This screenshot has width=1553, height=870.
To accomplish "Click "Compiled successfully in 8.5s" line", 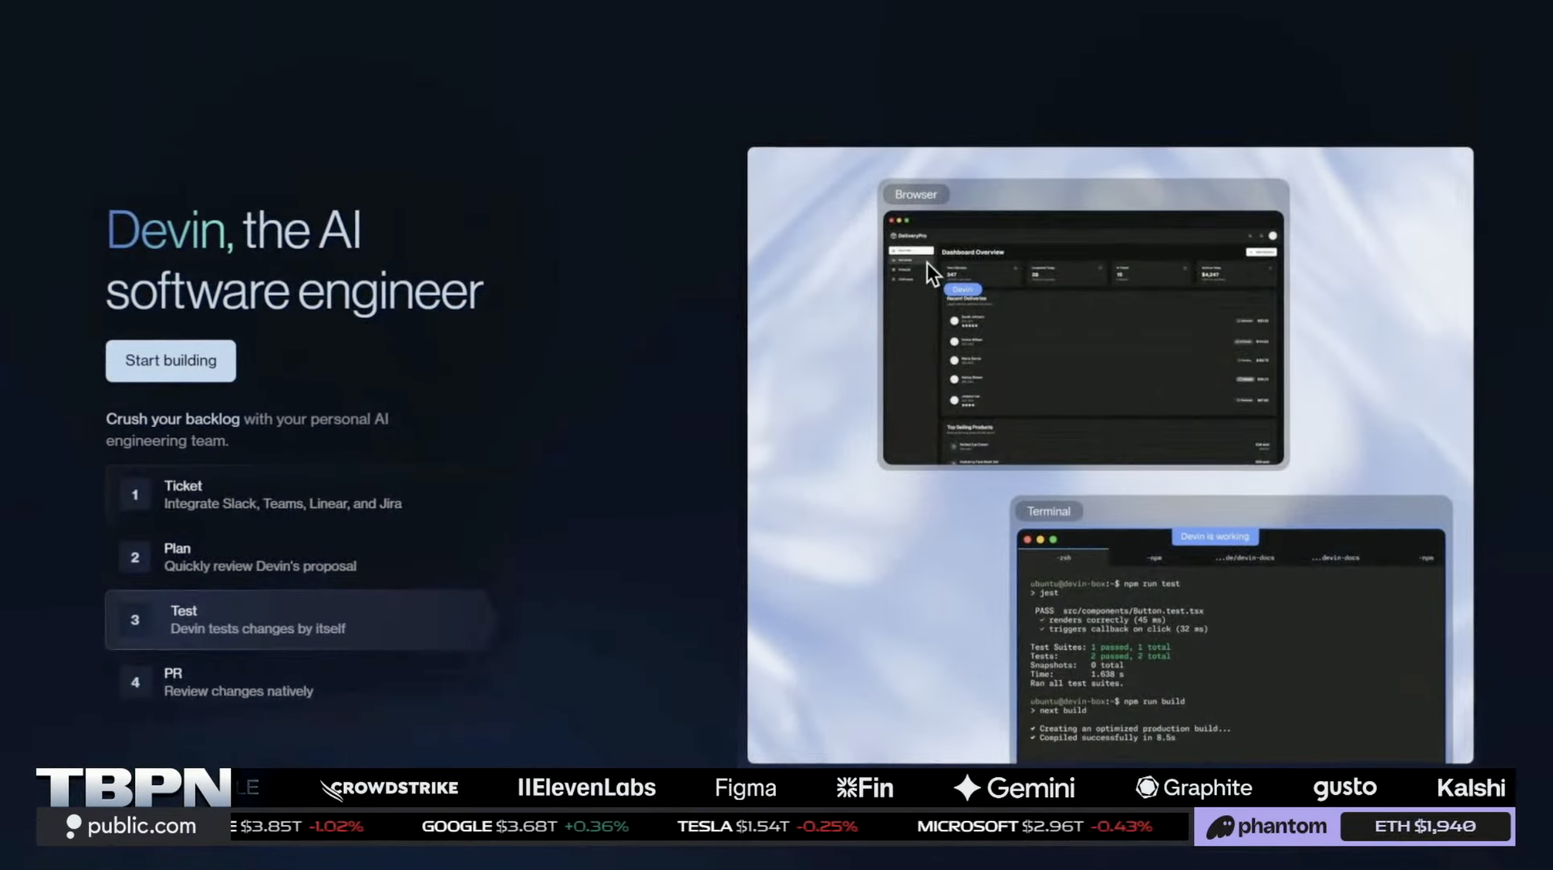I will (1103, 738).
